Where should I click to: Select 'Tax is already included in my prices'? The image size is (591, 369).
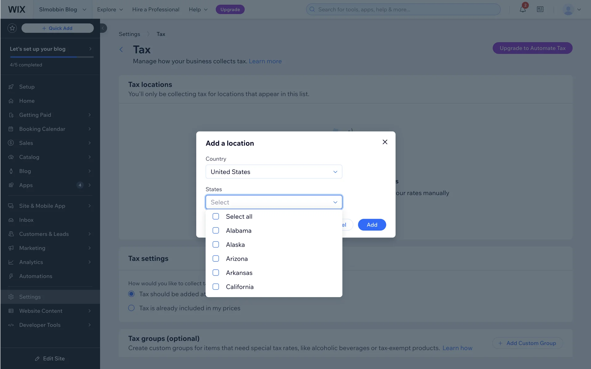click(131, 308)
